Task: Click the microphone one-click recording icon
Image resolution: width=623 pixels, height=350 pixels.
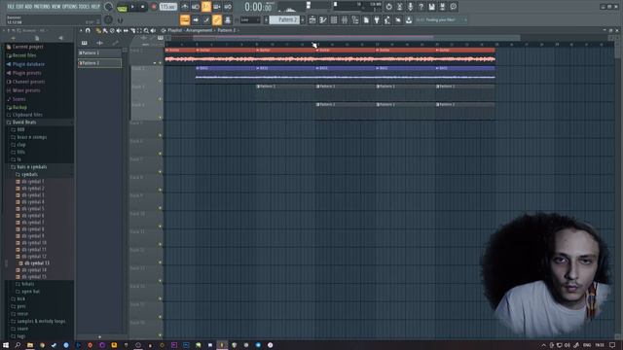Action: [410, 7]
